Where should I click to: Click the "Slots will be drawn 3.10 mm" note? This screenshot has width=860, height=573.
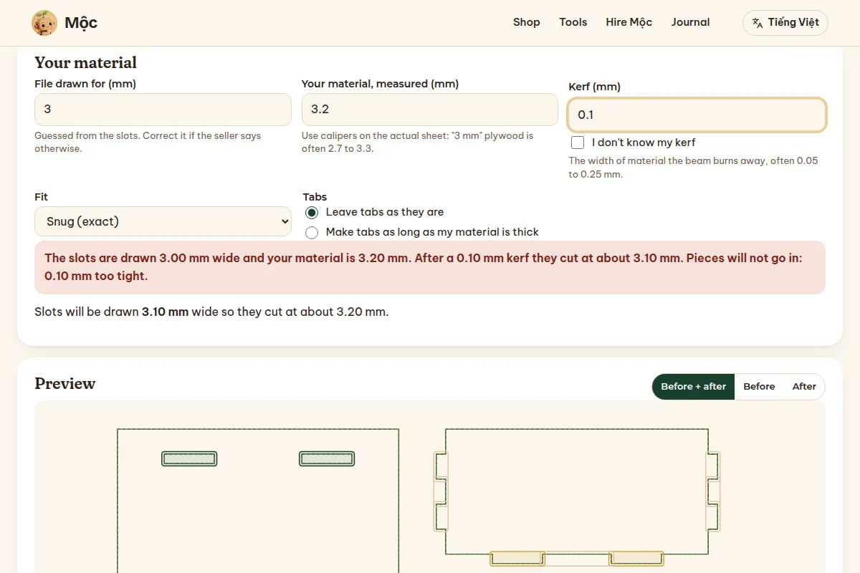[211, 312]
